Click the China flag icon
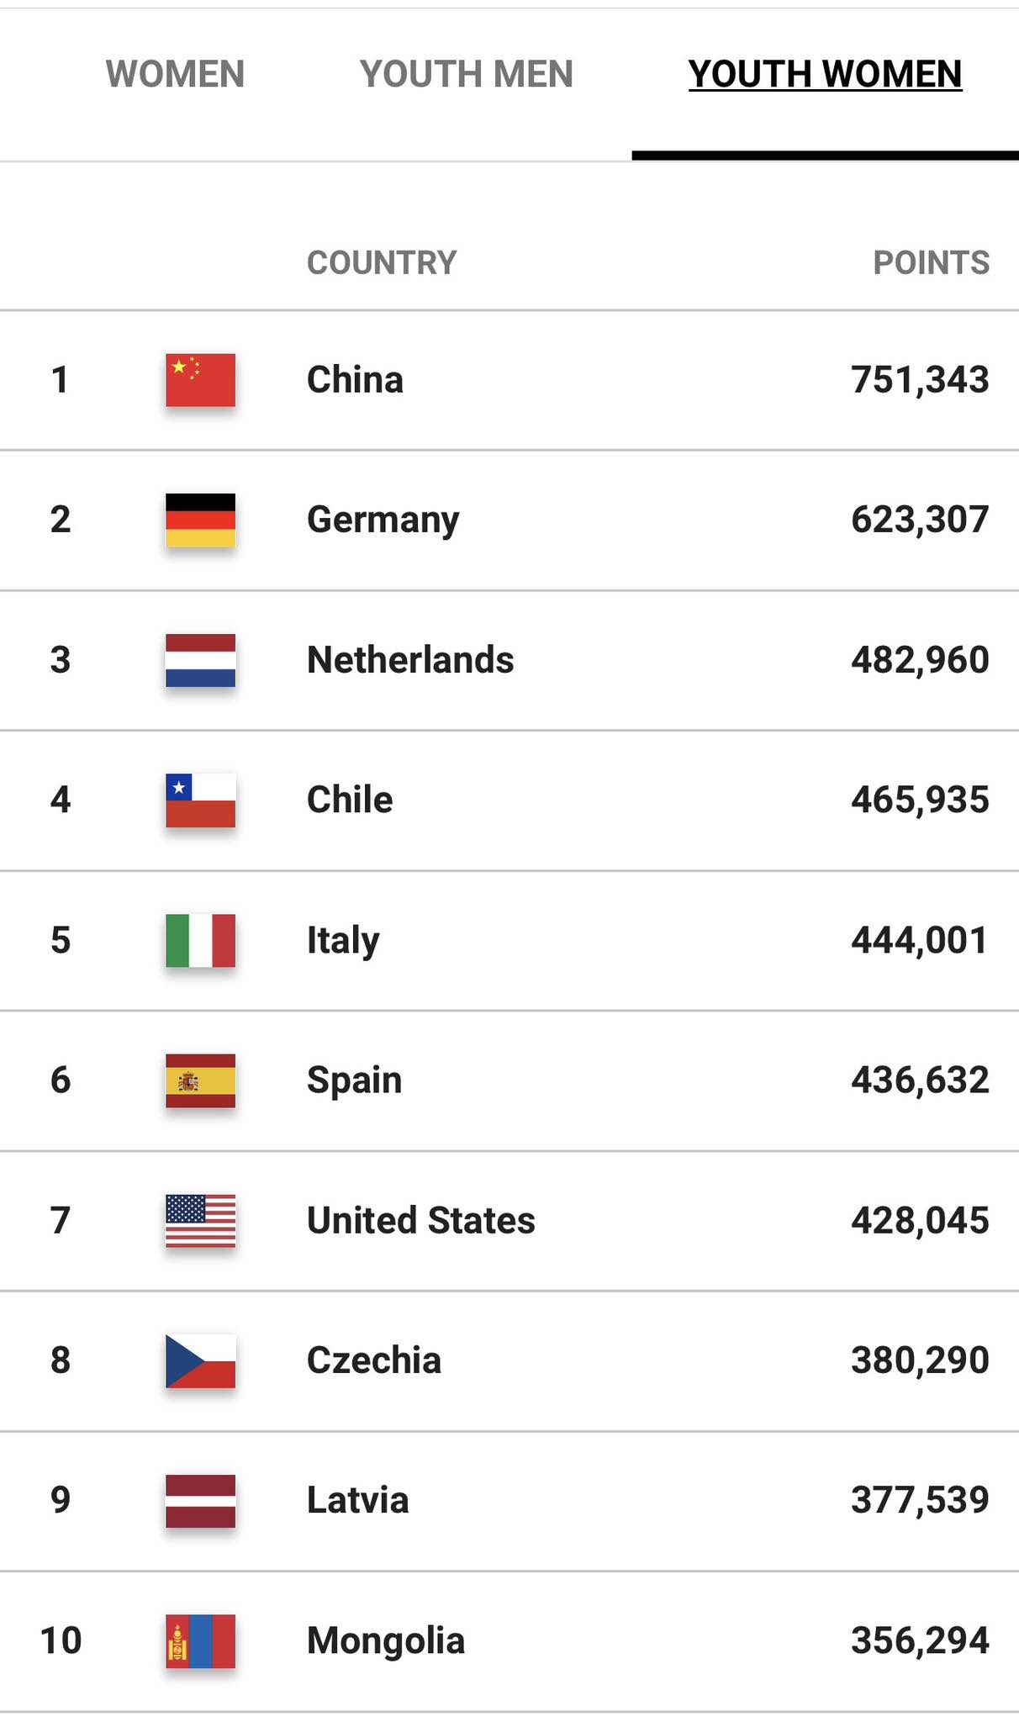 pos(200,380)
